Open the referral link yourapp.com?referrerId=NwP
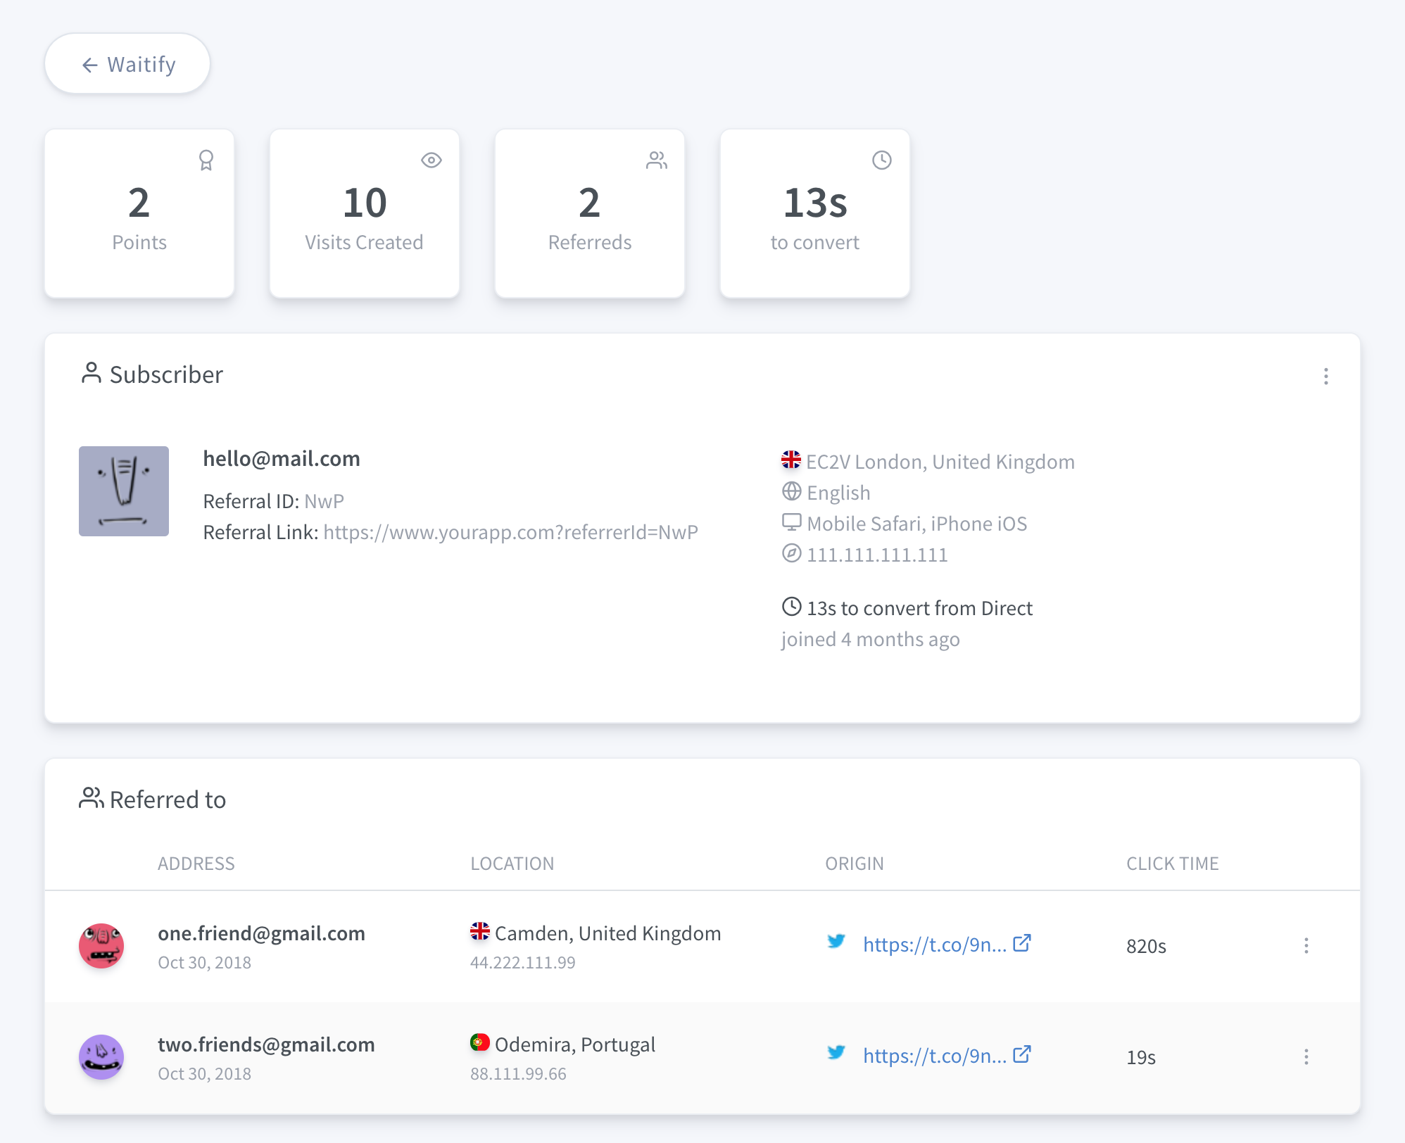The height and width of the screenshot is (1143, 1405). (510, 532)
